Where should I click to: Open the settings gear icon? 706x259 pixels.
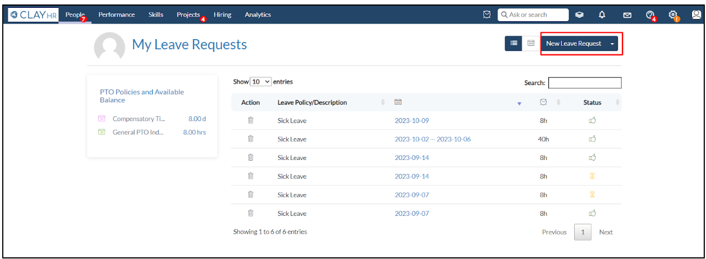pyautogui.click(x=673, y=15)
